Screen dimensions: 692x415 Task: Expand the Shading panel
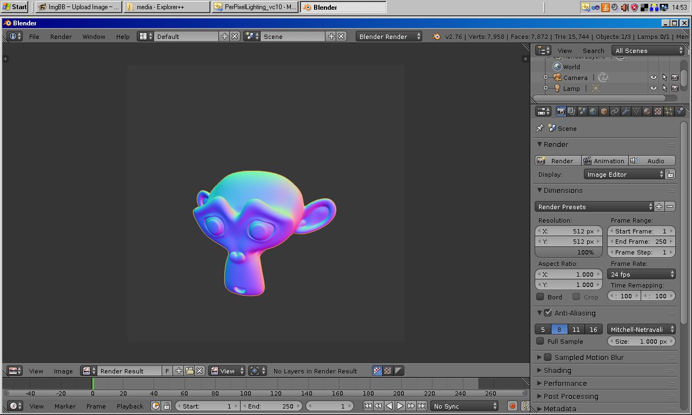605,370
